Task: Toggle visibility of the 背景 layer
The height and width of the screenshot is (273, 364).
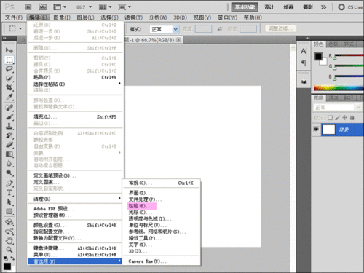Action: click(x=316, y=130)
